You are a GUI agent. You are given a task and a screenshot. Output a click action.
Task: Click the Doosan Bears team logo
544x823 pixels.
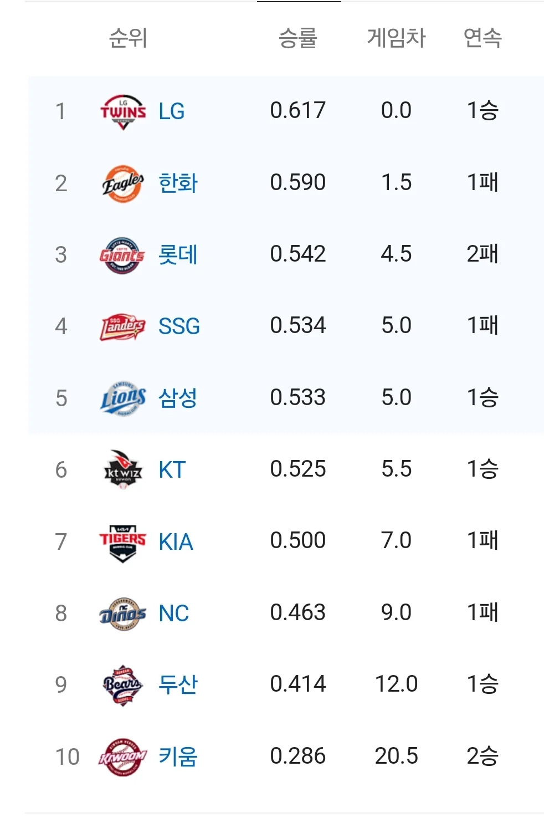pos(123,685)
